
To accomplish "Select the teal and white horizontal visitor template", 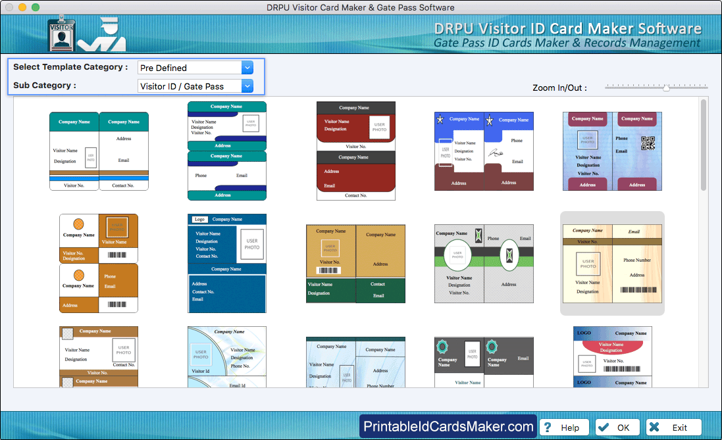I will [99, 151].
